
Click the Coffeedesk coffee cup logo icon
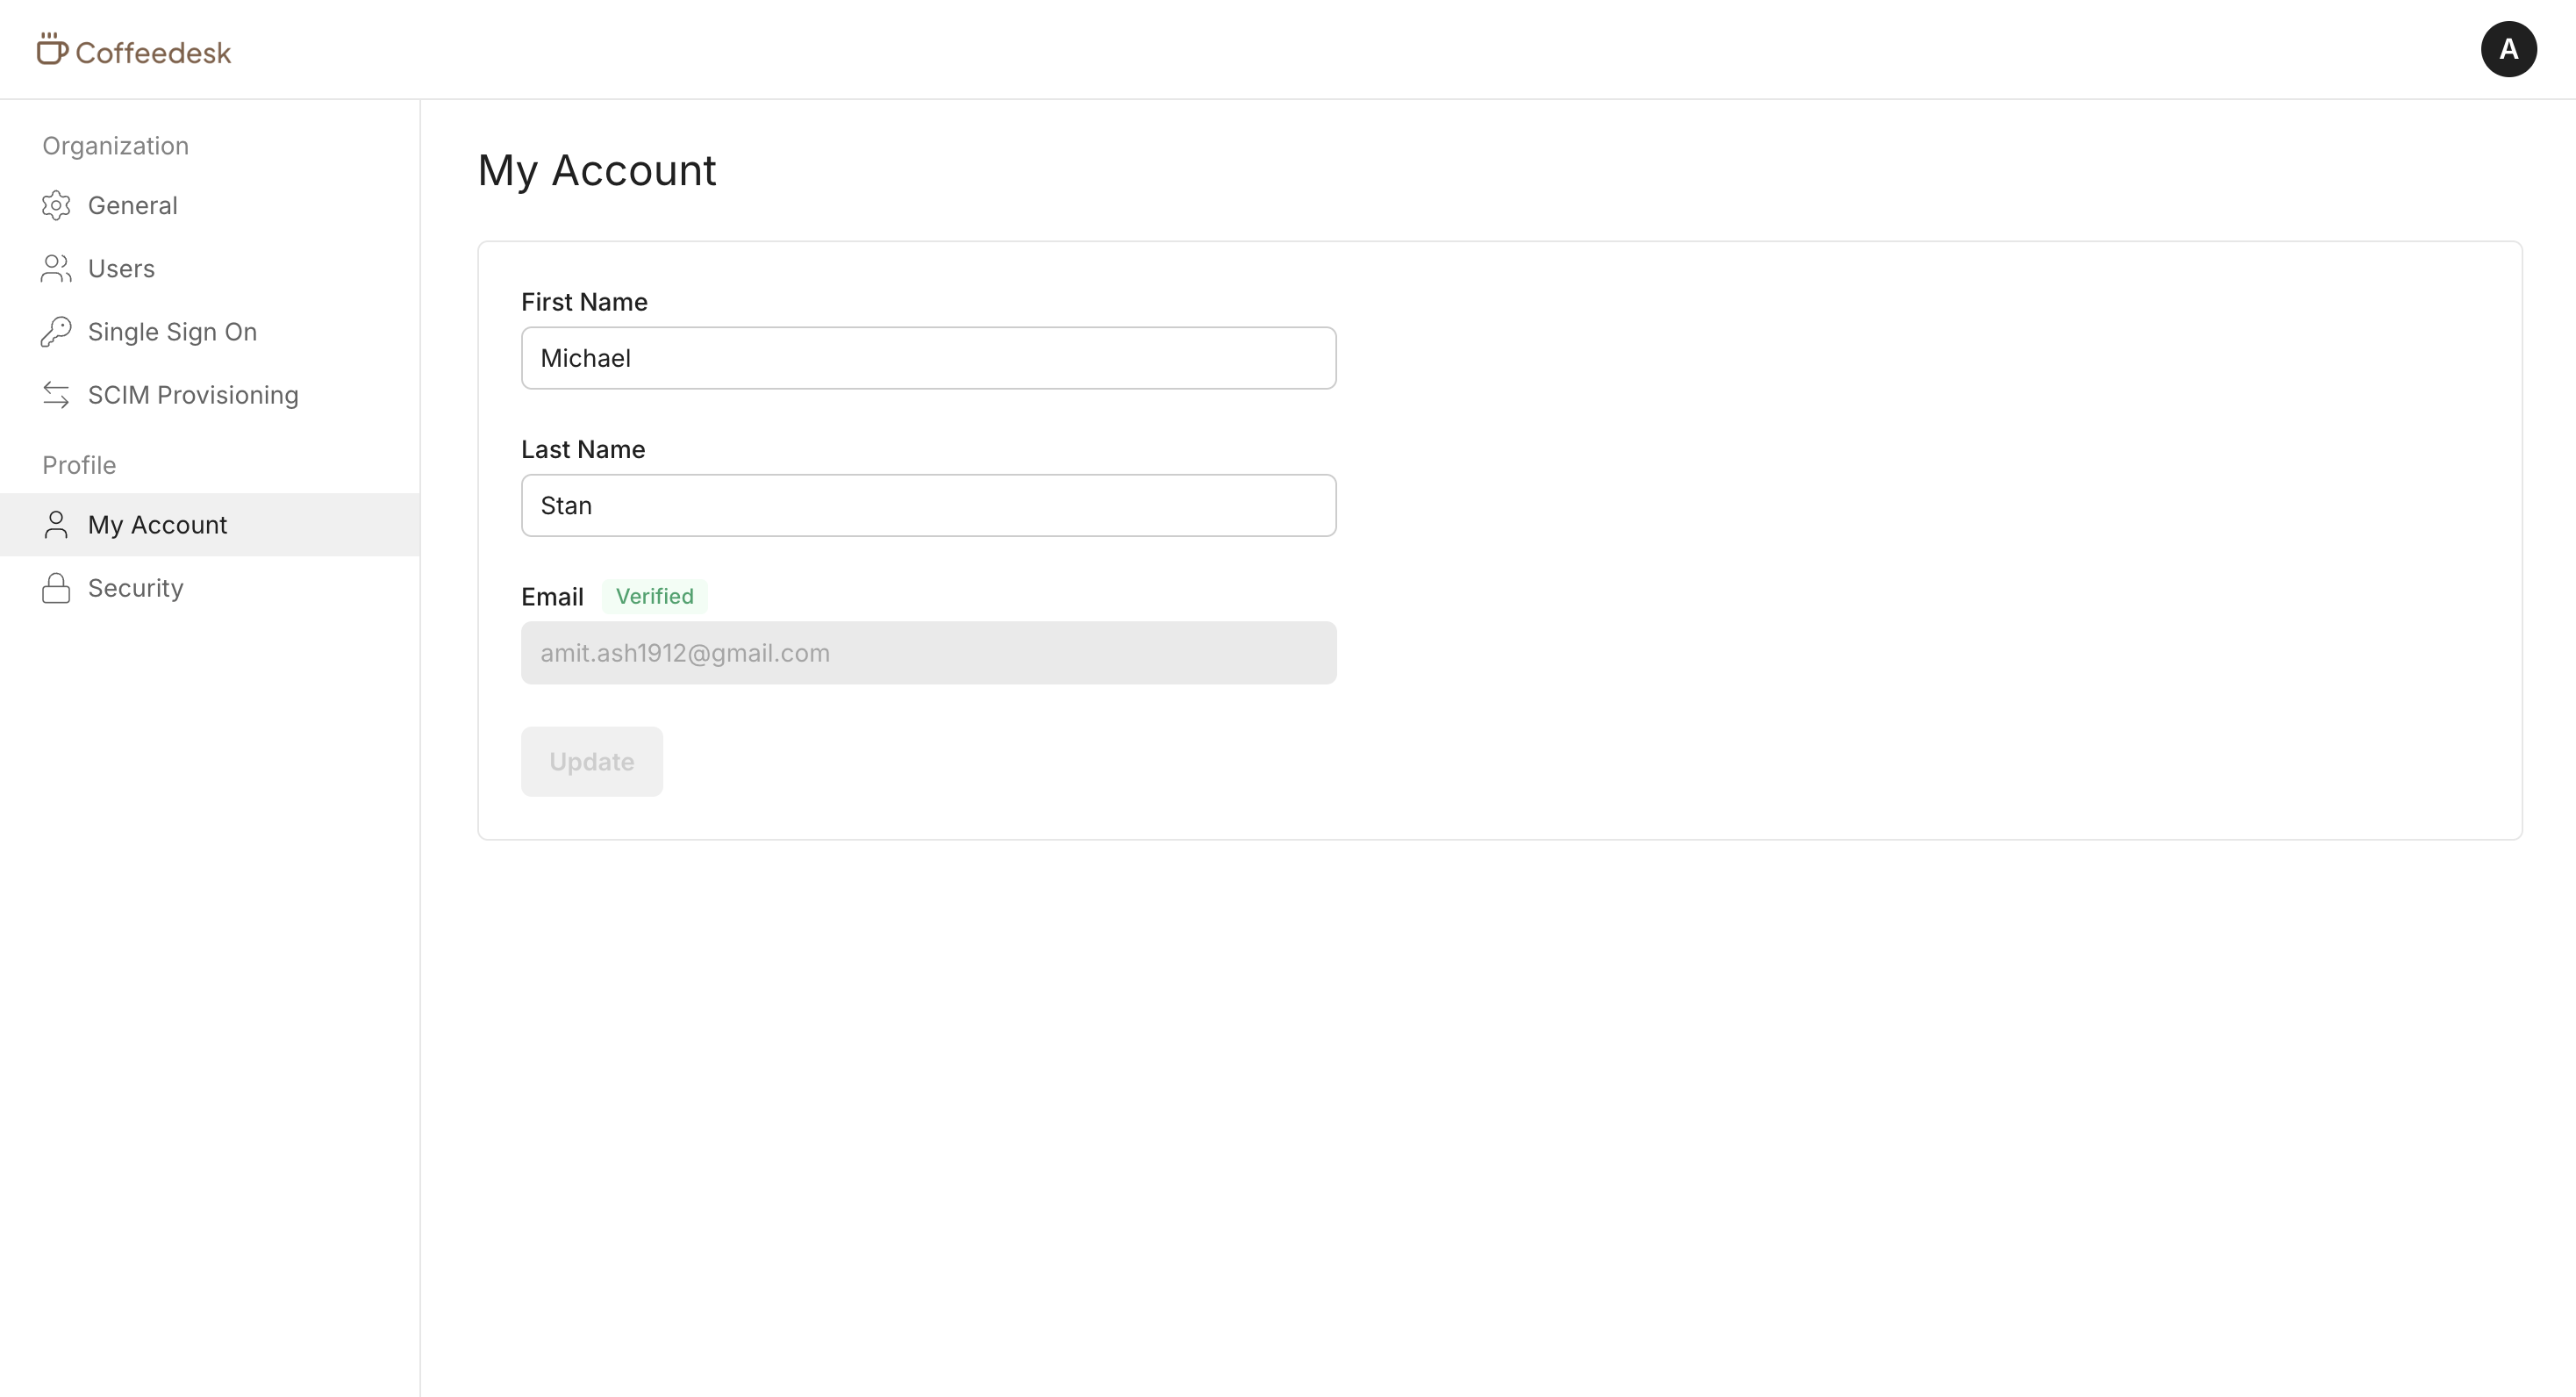coord(52,49)
